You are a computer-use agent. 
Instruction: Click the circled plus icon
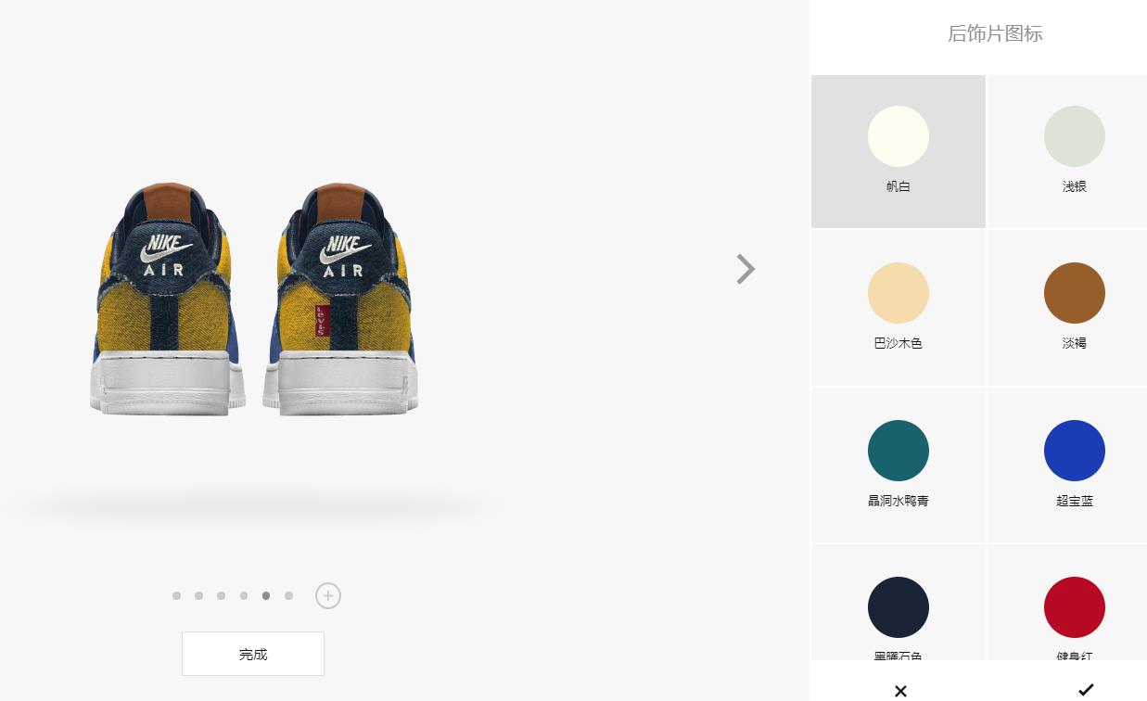point(328,595)
